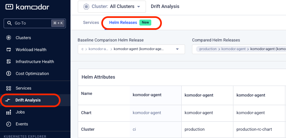The height and width of the screenshot is (138, 286).
Task: Click the Workload Health icon
Action: (x=9, y=50)
